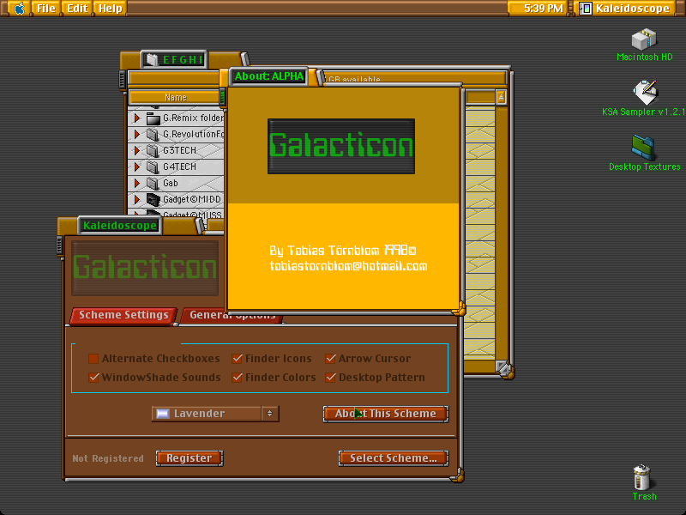The image size is (686, 515).
Task: Select the Trash icon
Action: pos(642,477)
